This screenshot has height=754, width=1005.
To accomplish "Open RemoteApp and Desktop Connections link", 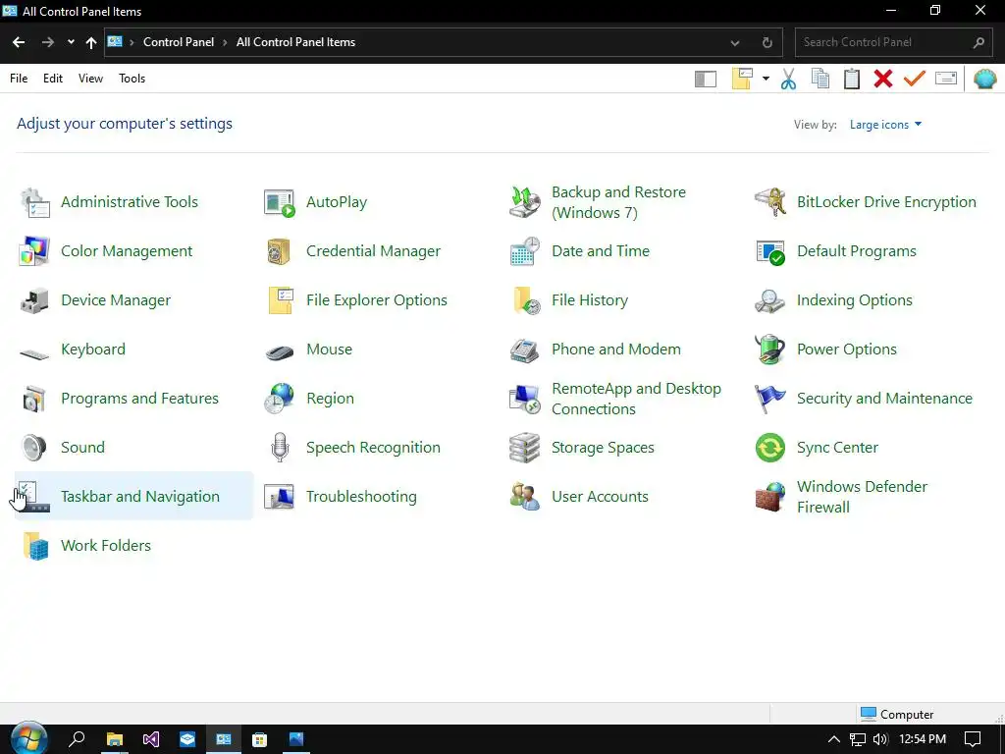I will tap(636, 399).
